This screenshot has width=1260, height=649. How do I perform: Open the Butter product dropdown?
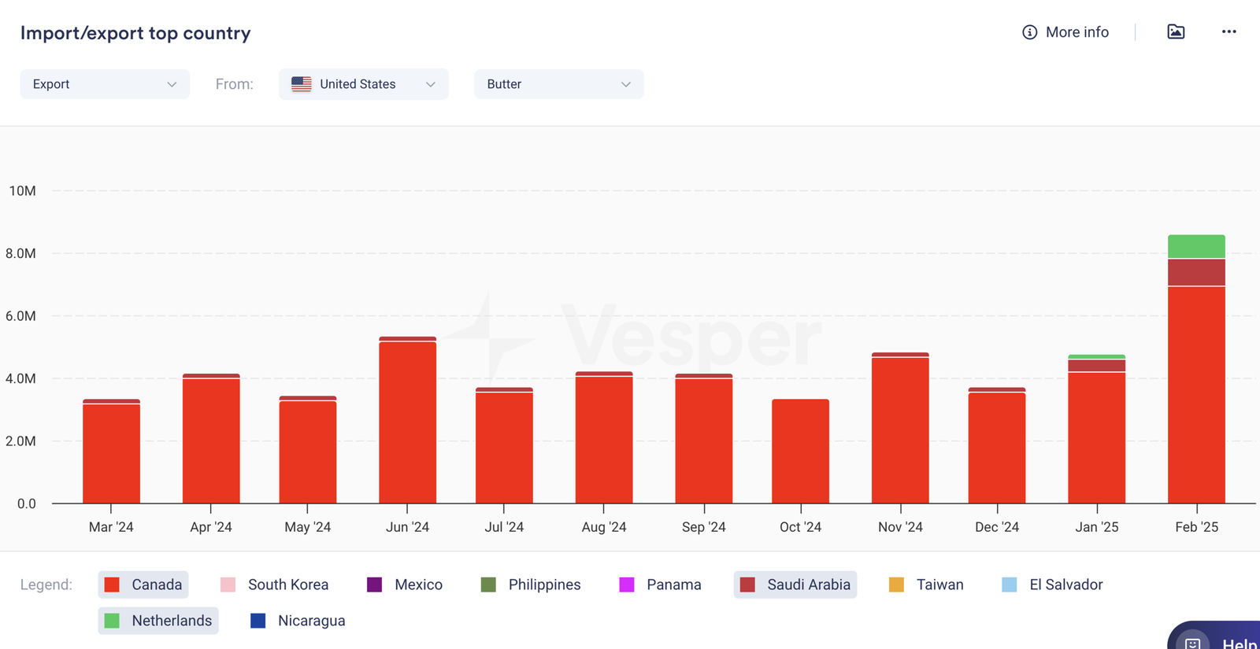[558, 84]
